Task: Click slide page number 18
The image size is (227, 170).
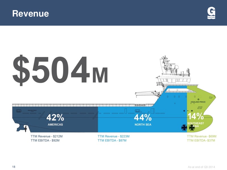Action: click(14, 167)
